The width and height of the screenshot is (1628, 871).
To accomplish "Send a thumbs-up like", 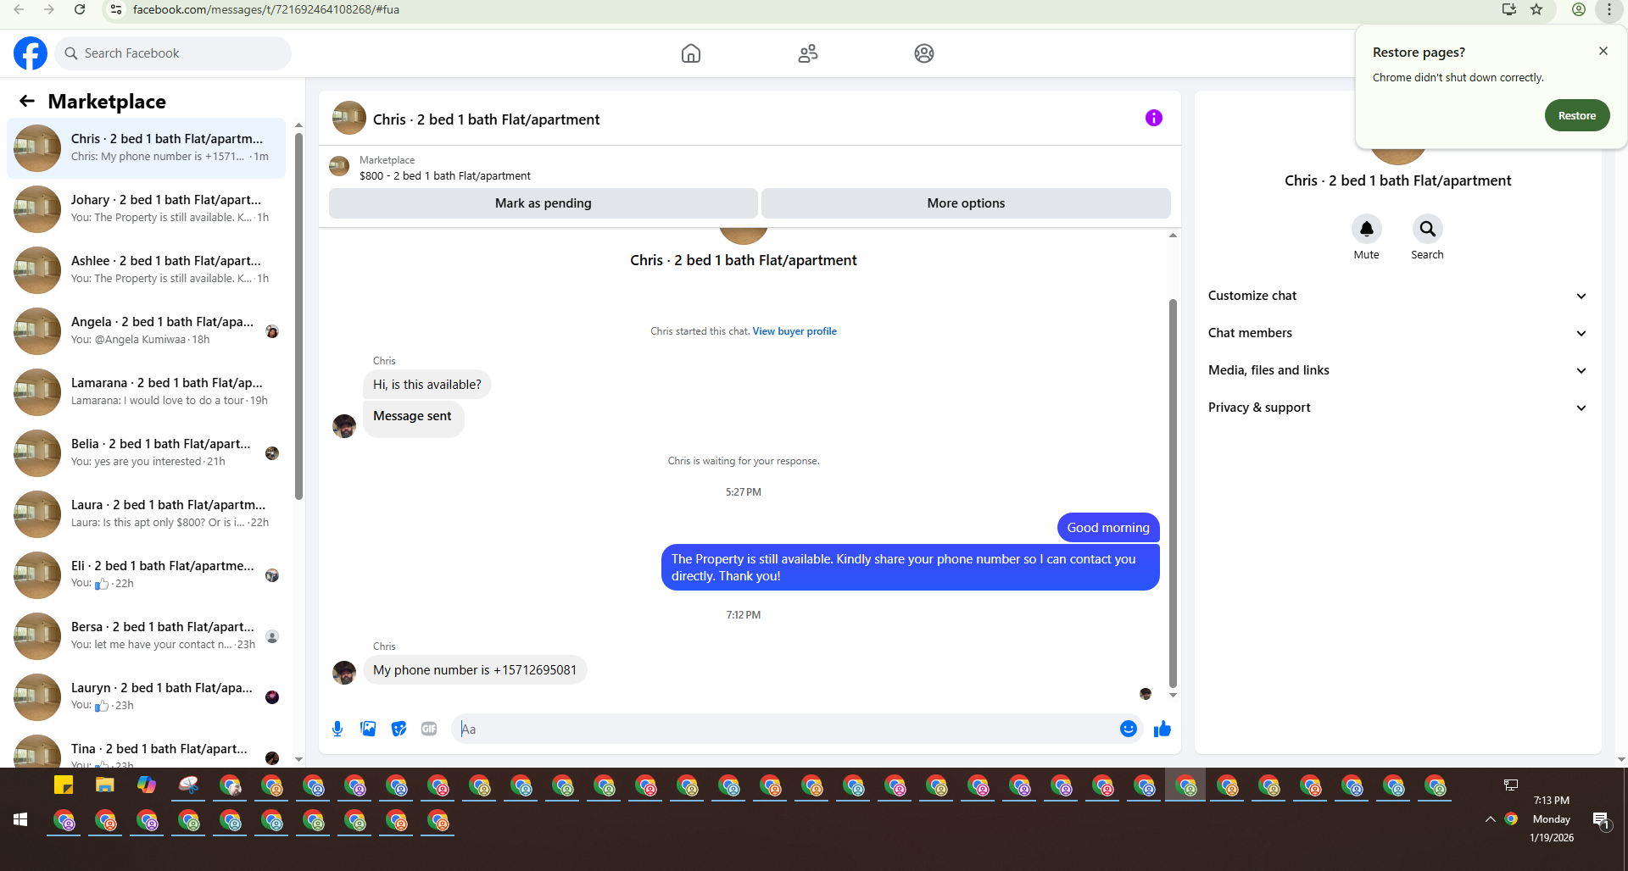I will pyautogui.click(x=1162, y=729).
